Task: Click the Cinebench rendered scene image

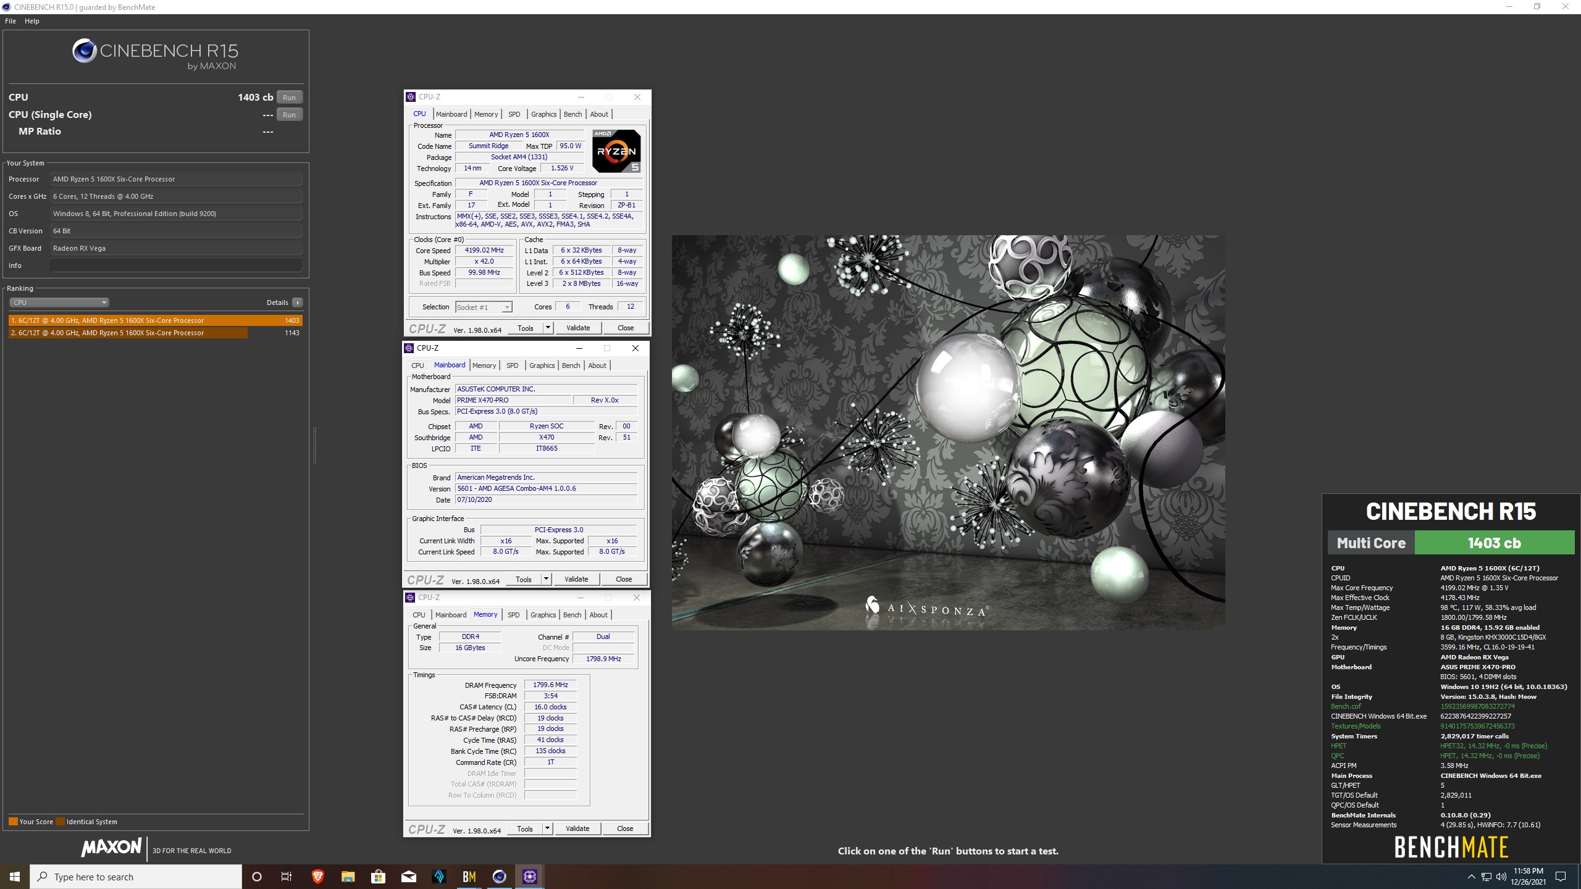Action: tap(949, 432)
